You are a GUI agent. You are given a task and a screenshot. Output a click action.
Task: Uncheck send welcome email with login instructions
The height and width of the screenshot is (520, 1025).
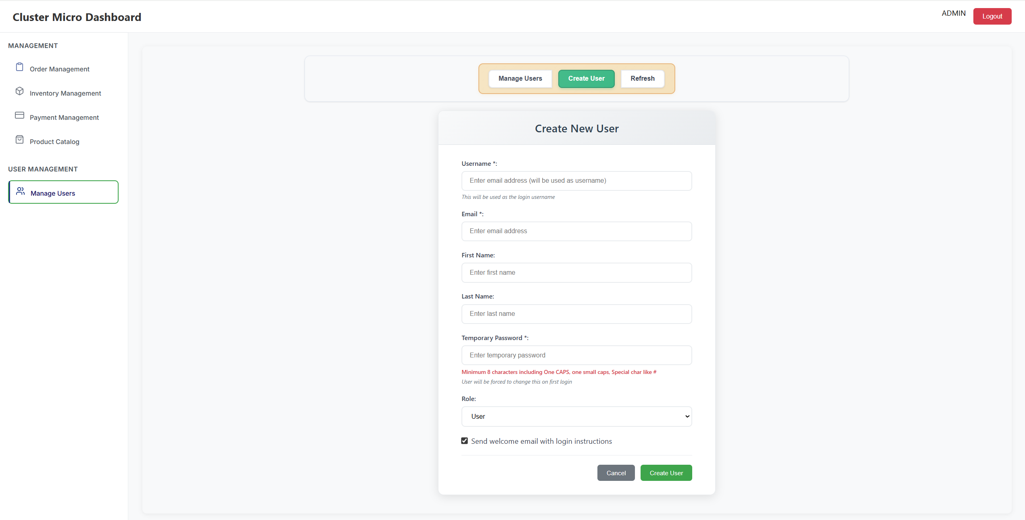[464, 441]
